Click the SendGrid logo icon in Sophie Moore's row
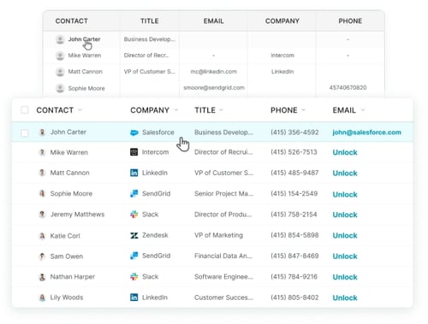This screenshot has height=324, width=428. tap(134, 193)
